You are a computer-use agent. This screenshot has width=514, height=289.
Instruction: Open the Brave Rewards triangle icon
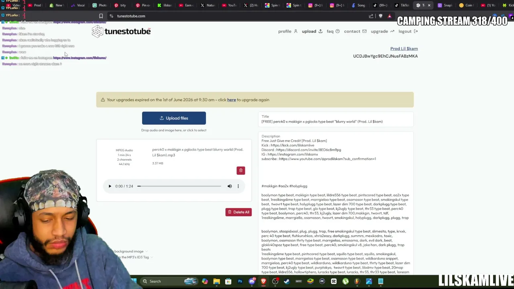point(390,16)
